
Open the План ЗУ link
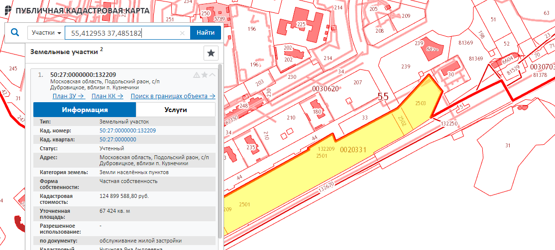pos(68,96)
